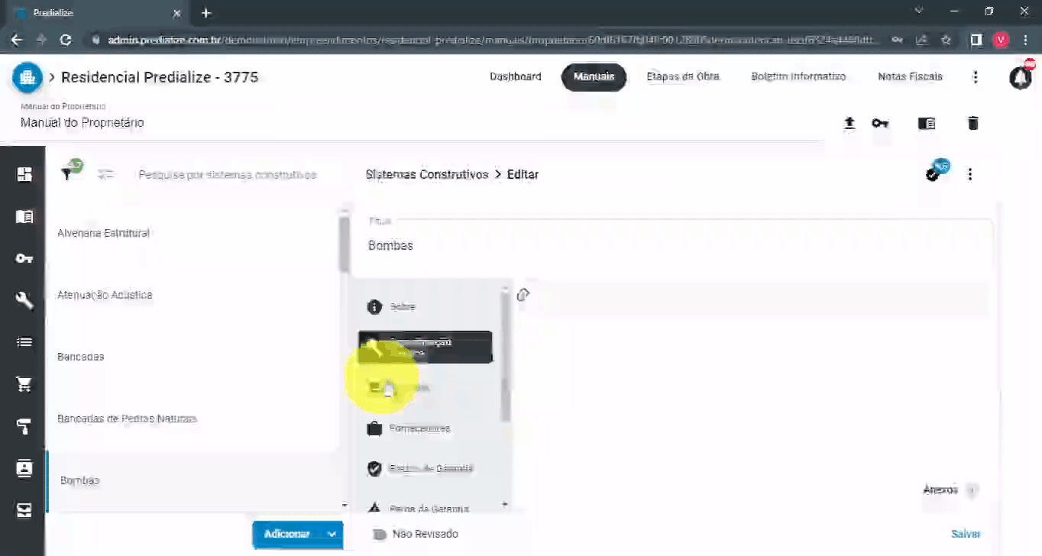1042x556 pixels.
Task: Click the building home logo icon
Action: (28, 77)
